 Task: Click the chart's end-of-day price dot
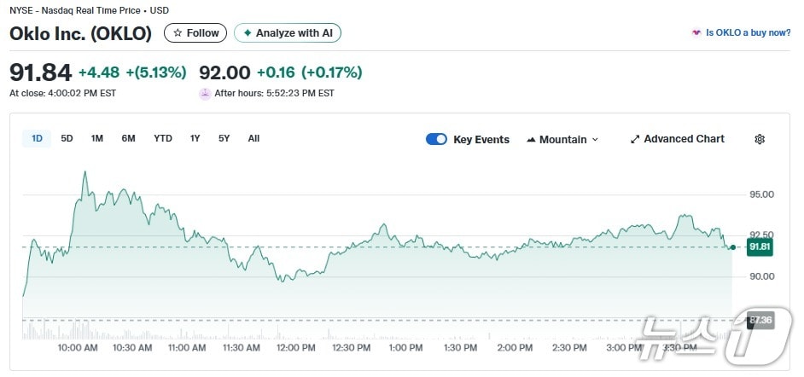(x=732, y=247)
